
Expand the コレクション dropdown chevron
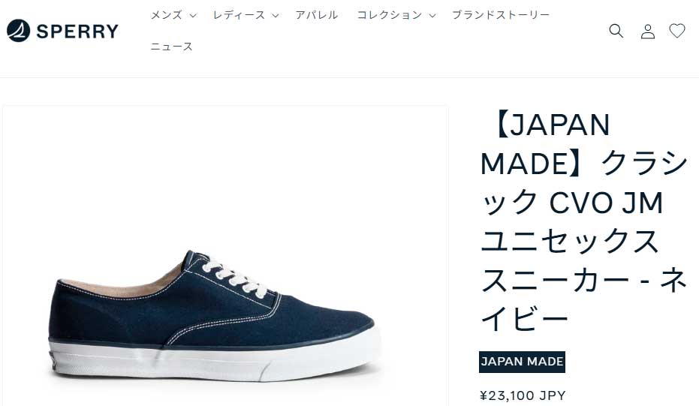click(x=432, y=16)
